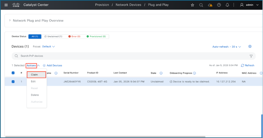Click the ready-to-claim status icon in row 1
This screenshot has width=263, height=138.
171,82
